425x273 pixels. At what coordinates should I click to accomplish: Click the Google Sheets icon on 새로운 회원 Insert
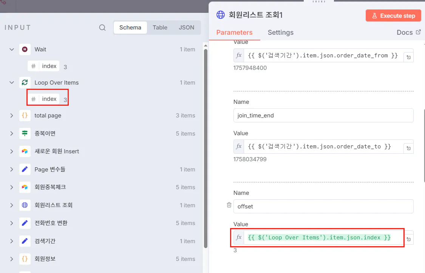click(25, 151)
